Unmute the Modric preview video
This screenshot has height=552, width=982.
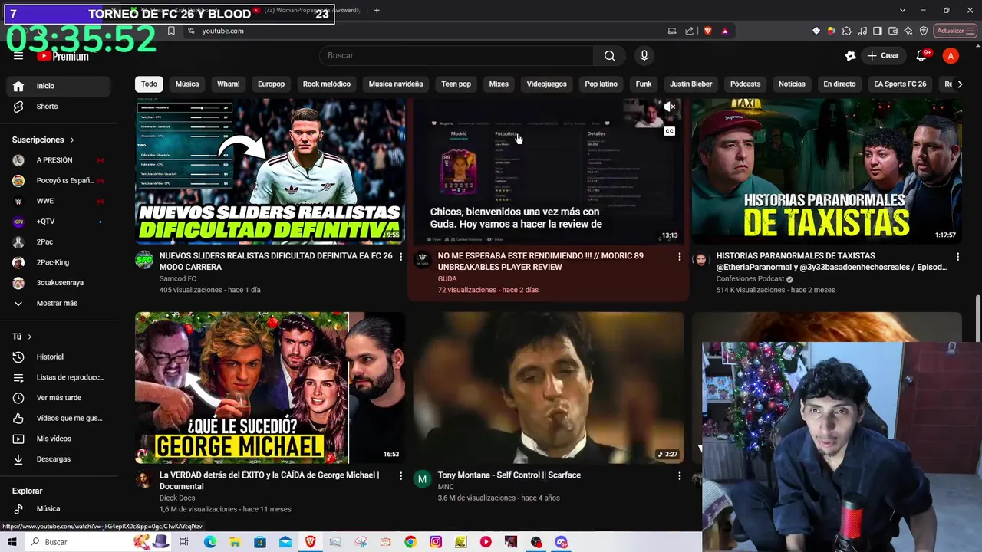click(x=670, y=107)
